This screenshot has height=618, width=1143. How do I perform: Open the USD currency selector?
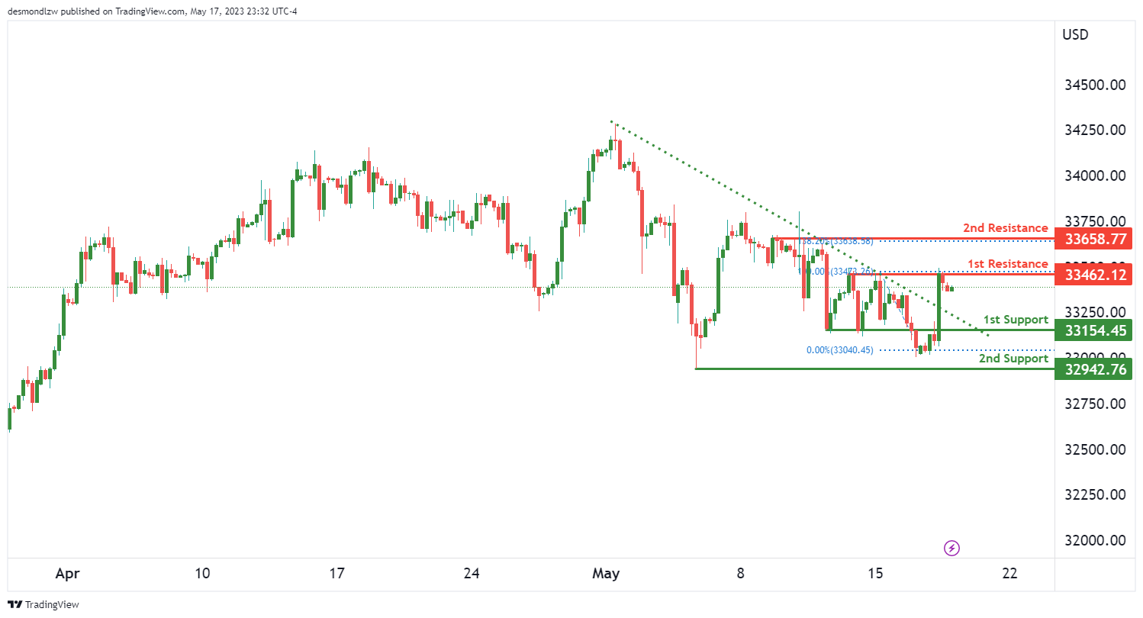point(1075,34)
